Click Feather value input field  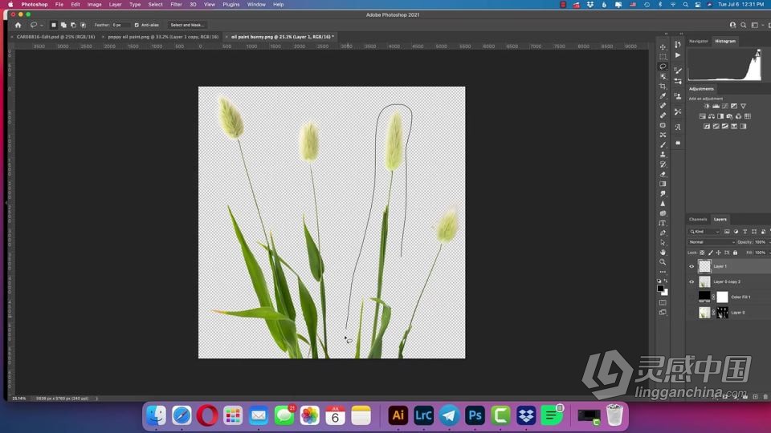(x=121, y=25)
